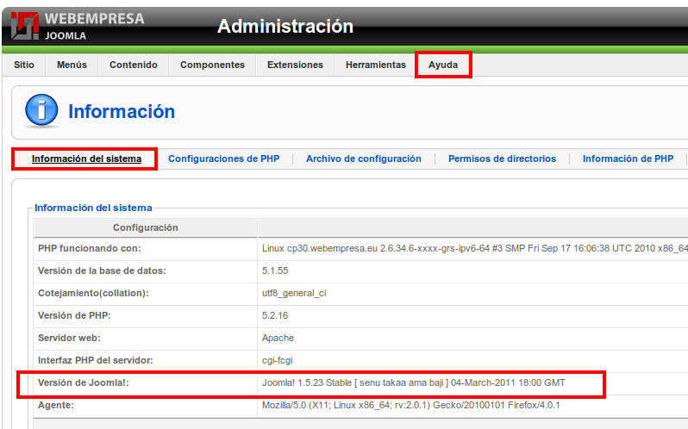
Task: Click the 'Versión de Joomla!:' label
Action: [84, 382]
